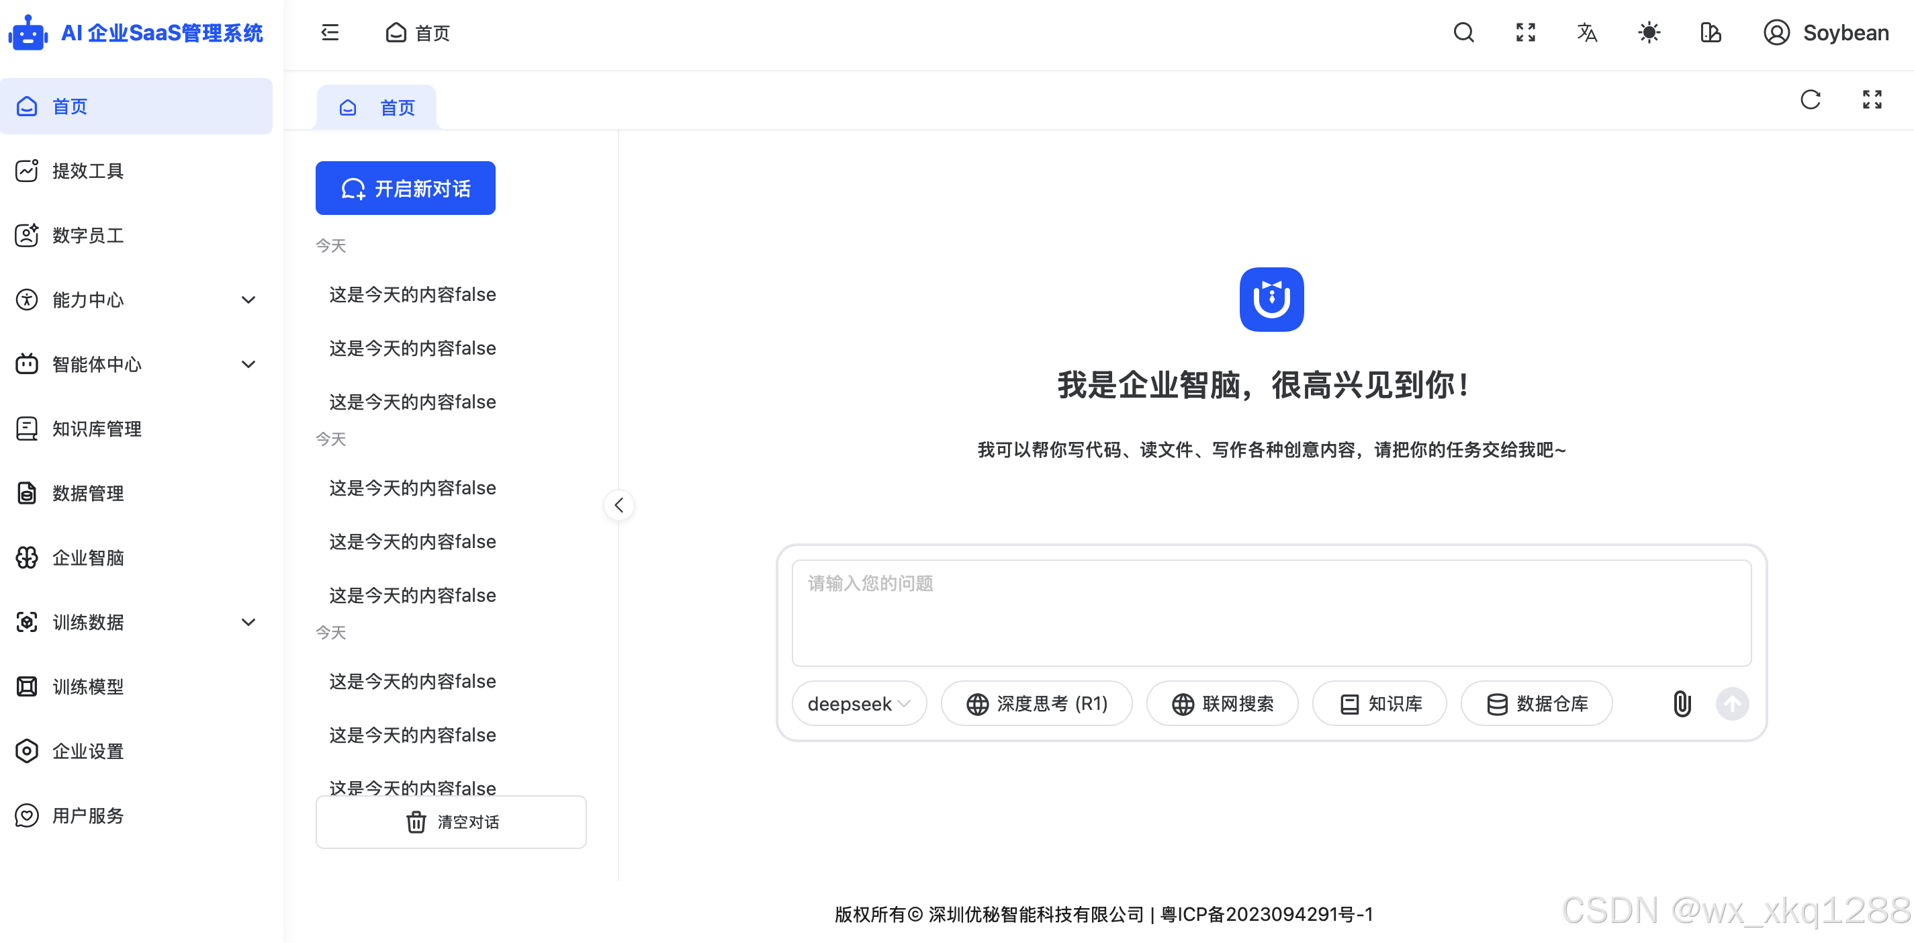Click the question input text area
The image size is (1914, 943).
(x=1271, y=613)
